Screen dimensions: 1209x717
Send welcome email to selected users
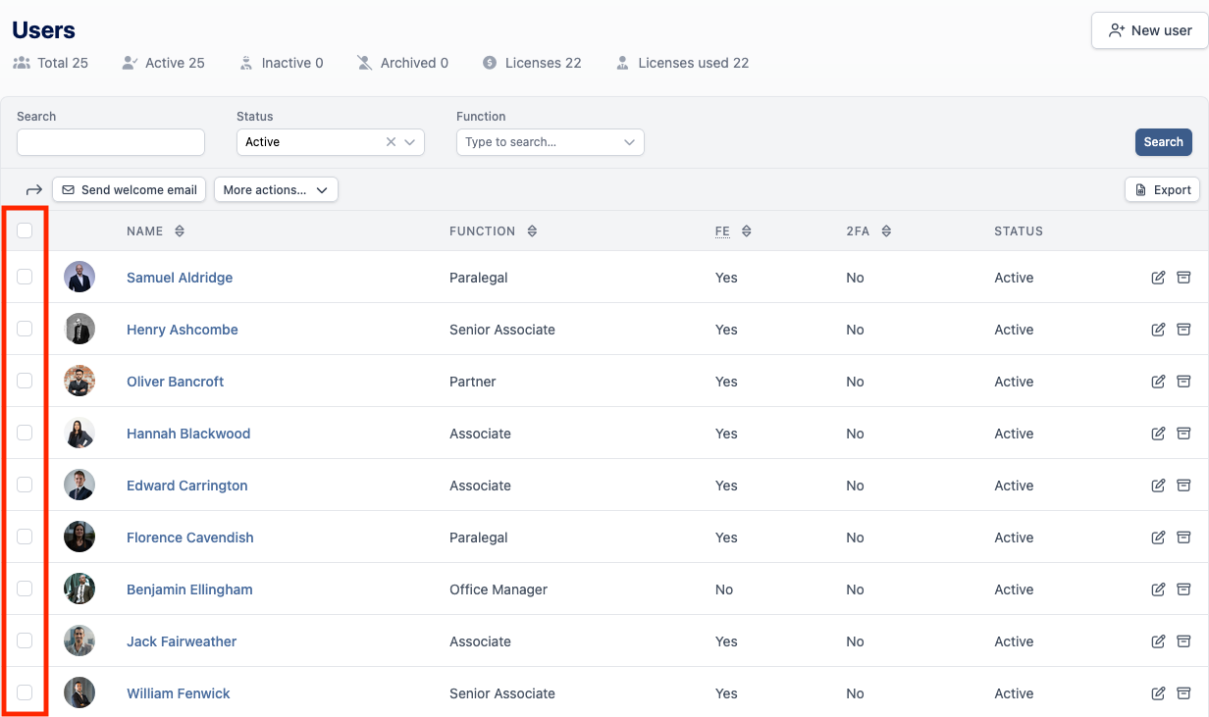[x=129, y=190]
